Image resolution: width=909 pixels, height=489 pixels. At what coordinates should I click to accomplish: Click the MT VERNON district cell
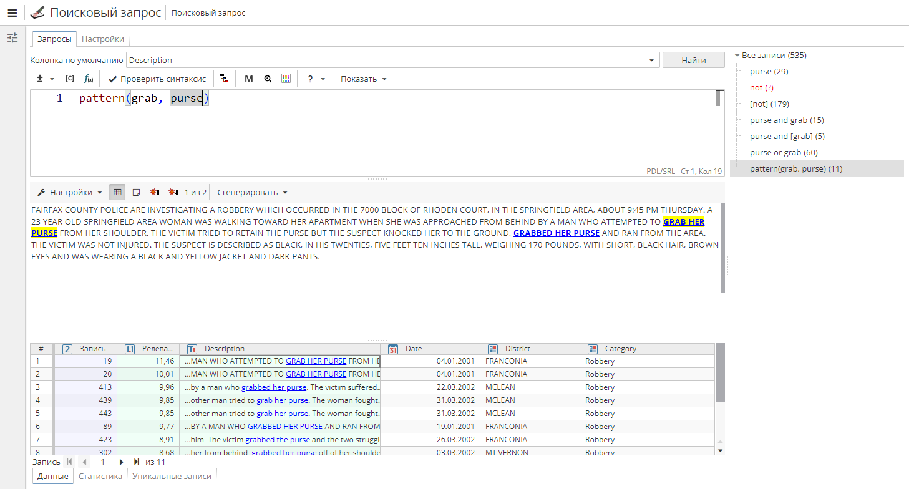(x=530, y=452)
